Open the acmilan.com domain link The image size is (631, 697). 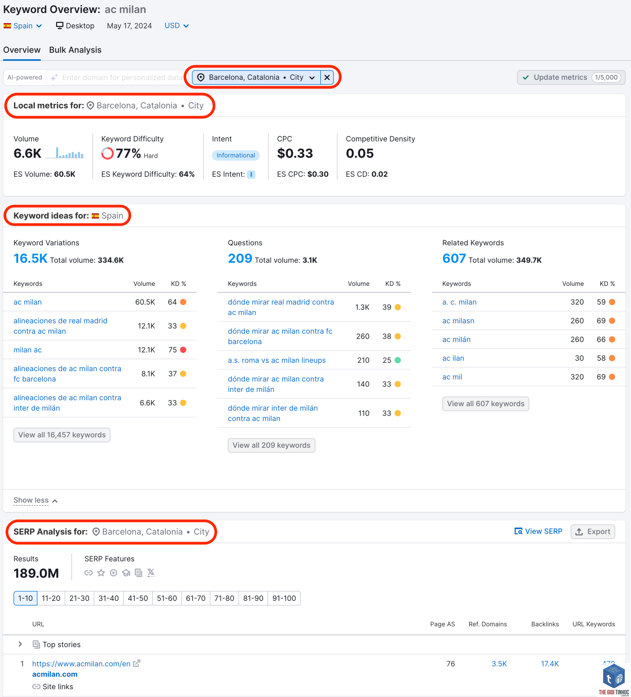pos(55,674)
